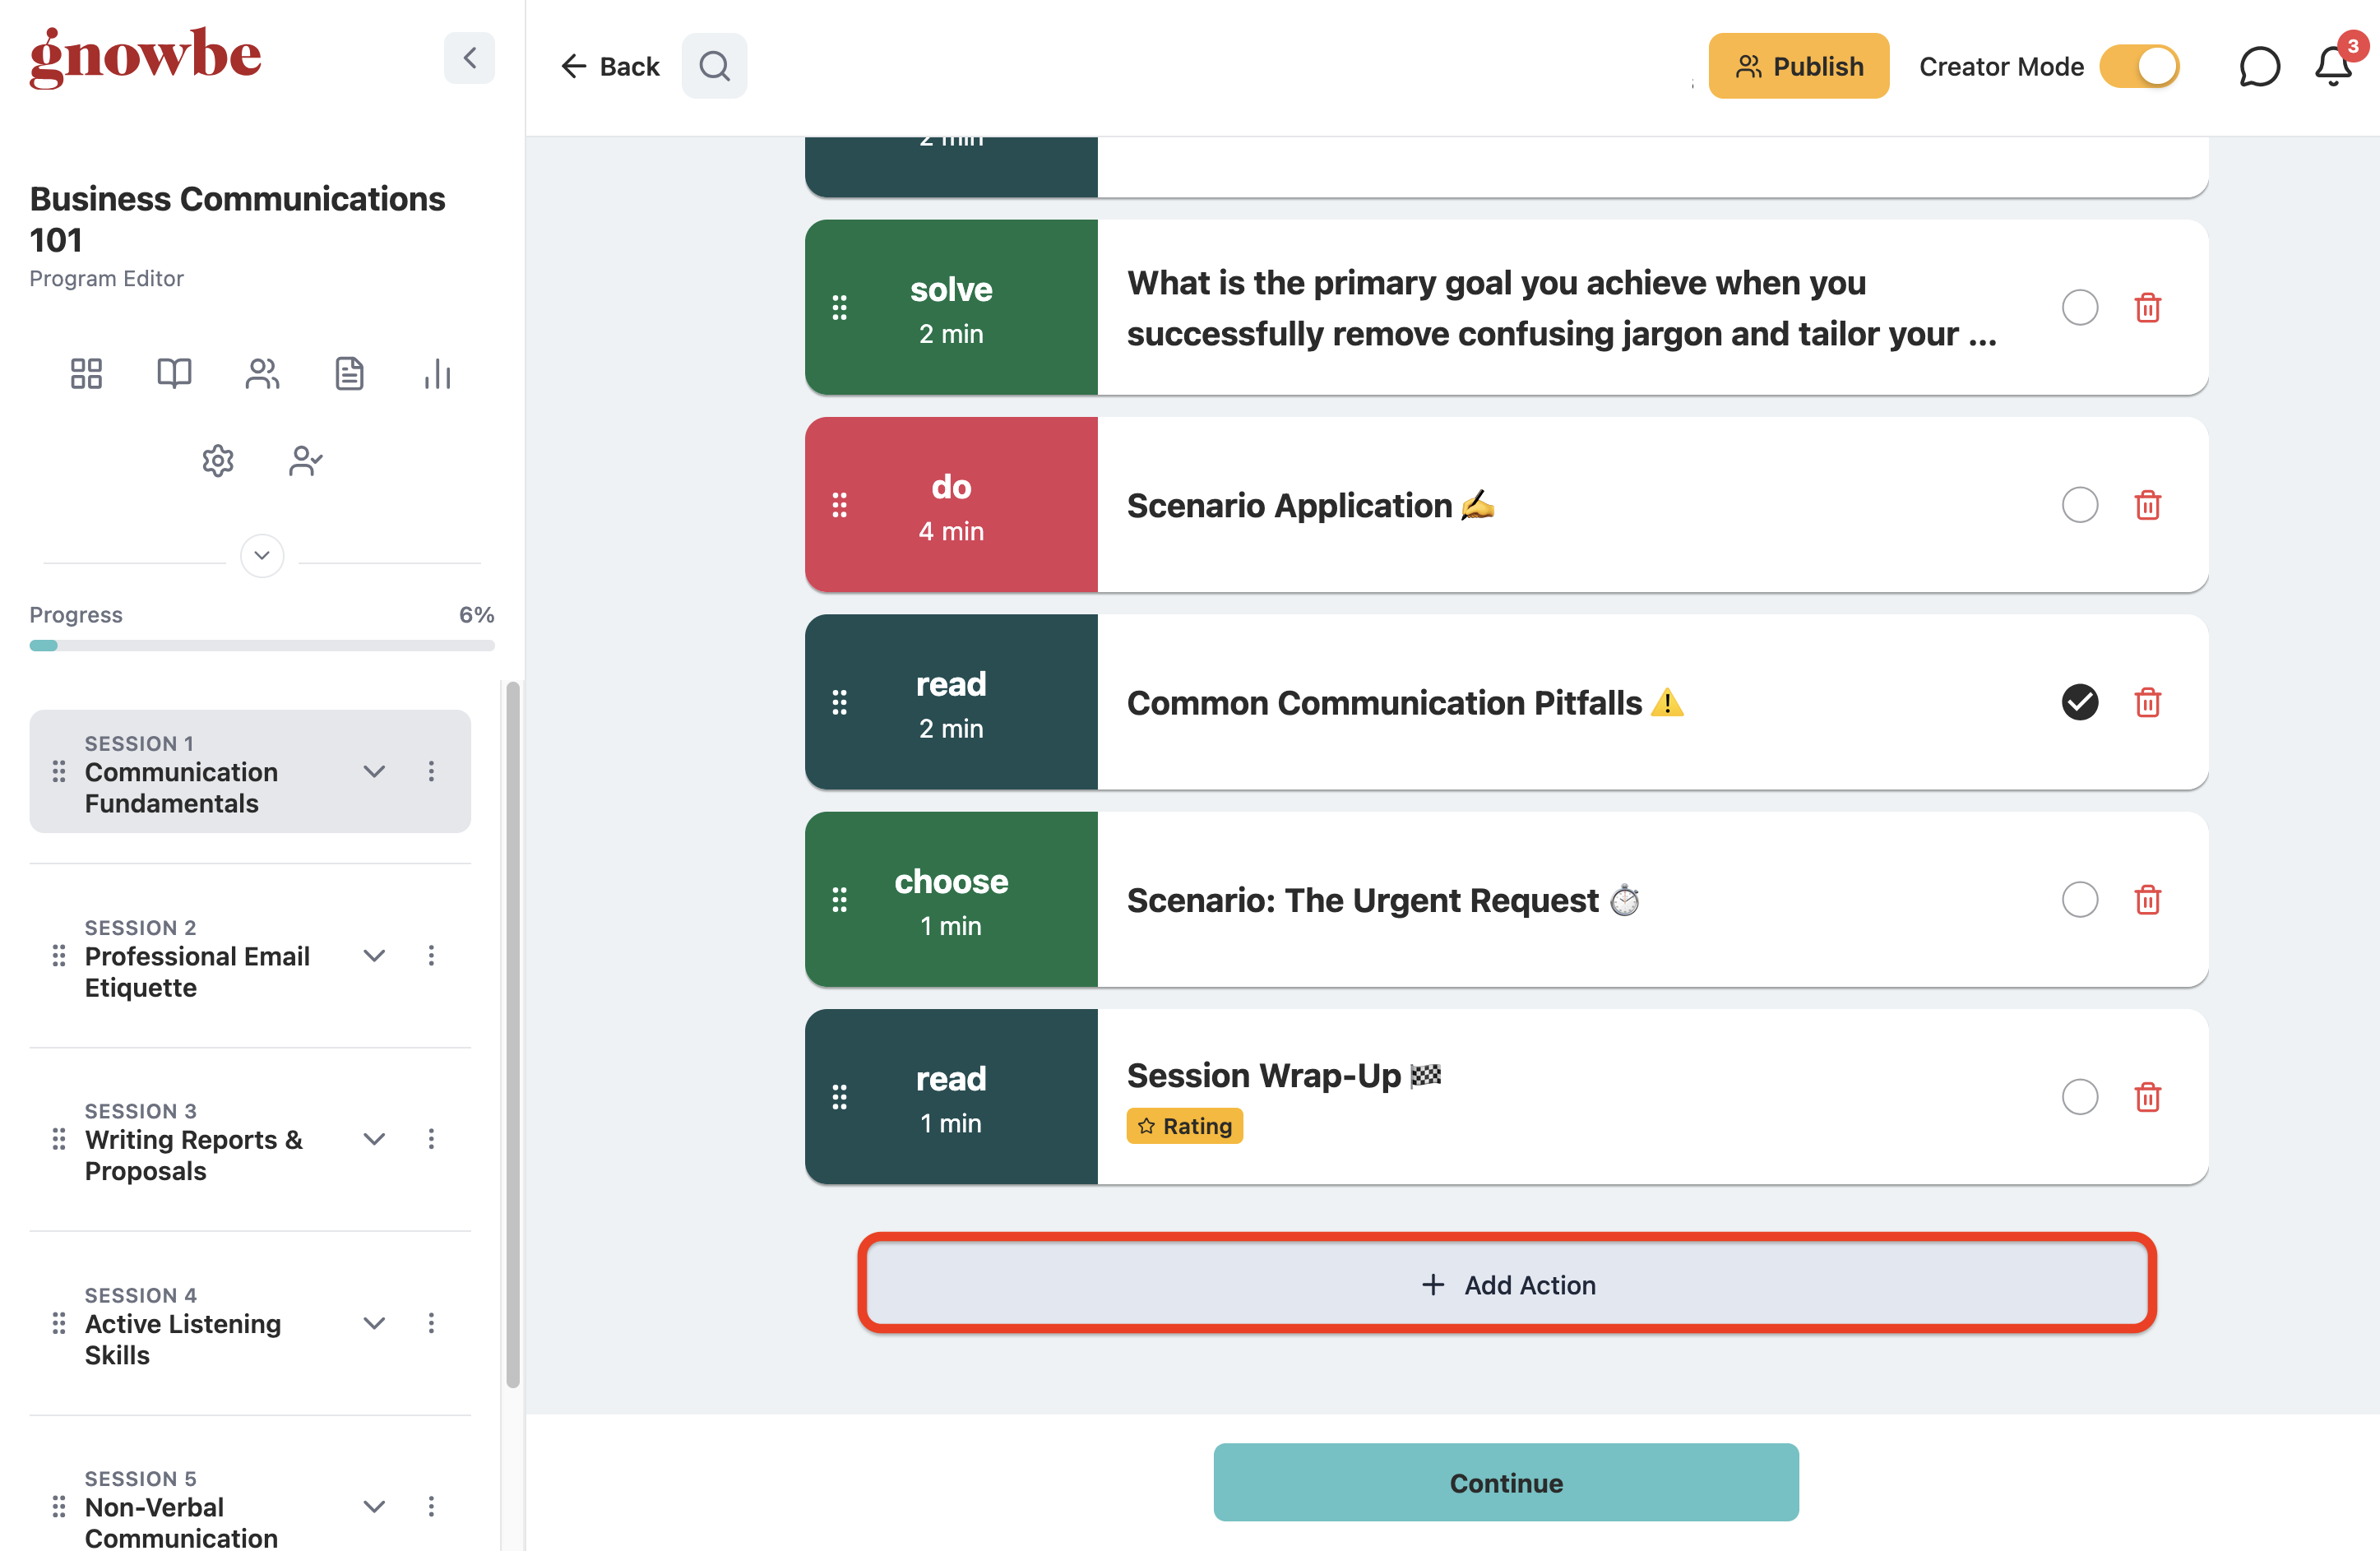
Task: Open the participants people icon
Action: pyautogui.click(x=262, y=374)
